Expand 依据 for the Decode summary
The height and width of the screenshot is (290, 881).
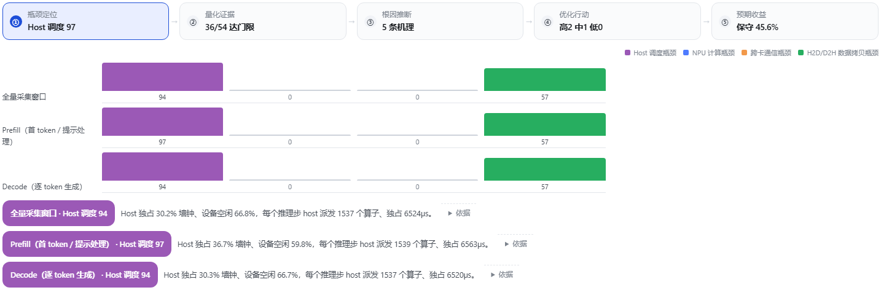501,275
